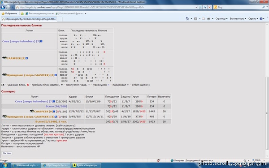The width and height of the screenshot is (269, 168).
Task: Open the Страница menu
Action: point(221,19)
